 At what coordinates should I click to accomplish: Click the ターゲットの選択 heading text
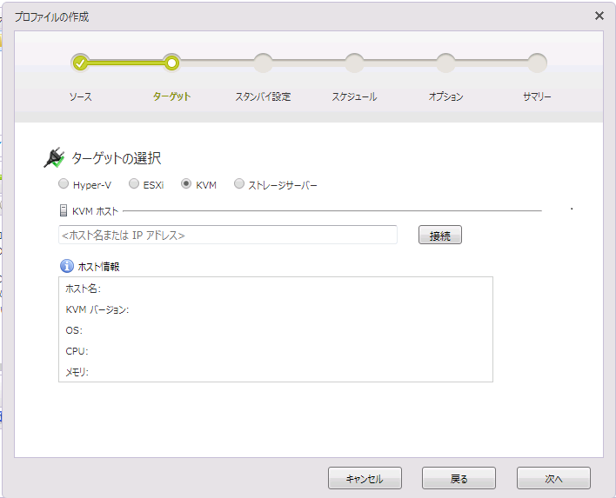point(117,158)
